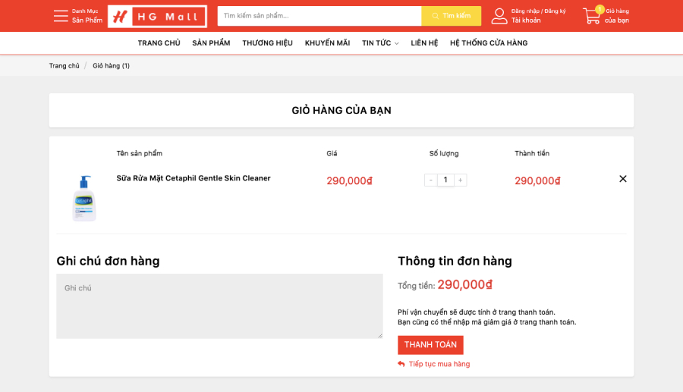Viewport: 683px width, 392px height.
Task: Click the cart item count badge
Action: pyautogui.click(x=600, y=9)
